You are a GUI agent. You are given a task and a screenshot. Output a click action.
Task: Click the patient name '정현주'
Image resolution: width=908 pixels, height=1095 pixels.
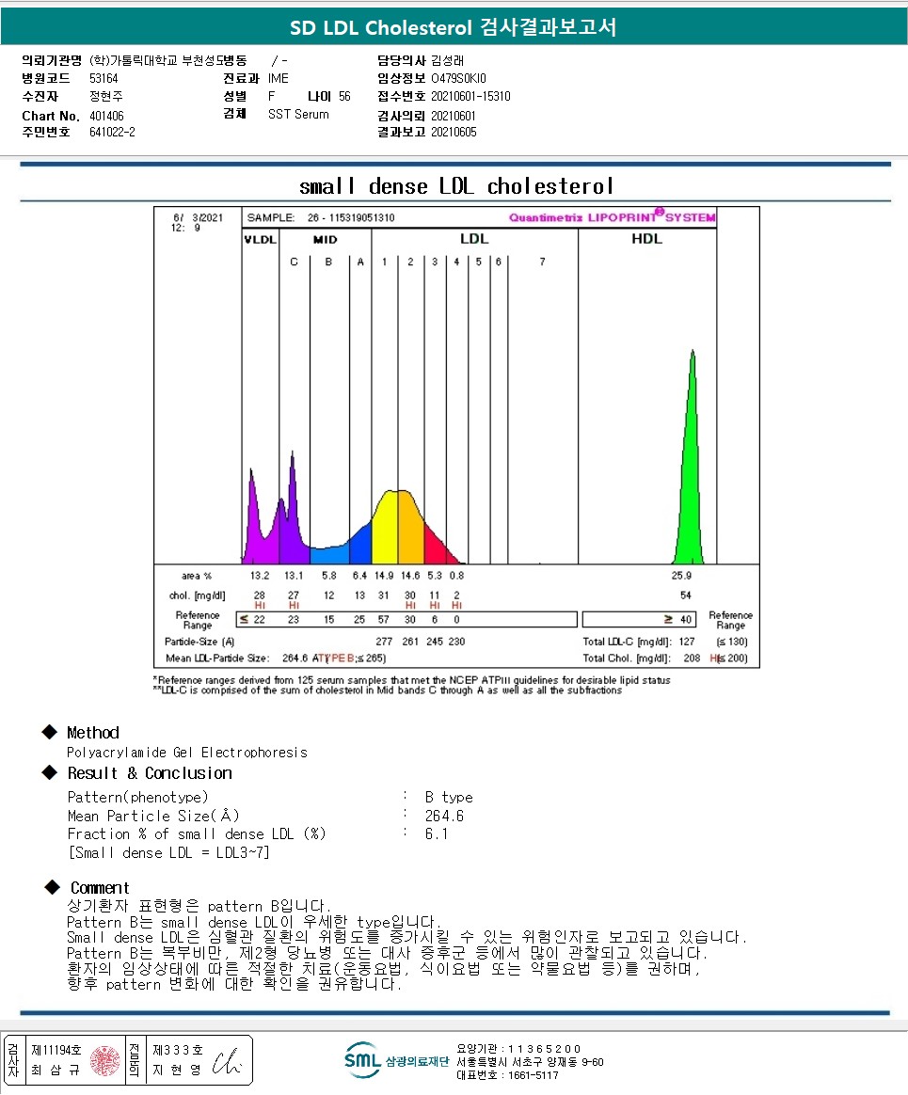106,96
